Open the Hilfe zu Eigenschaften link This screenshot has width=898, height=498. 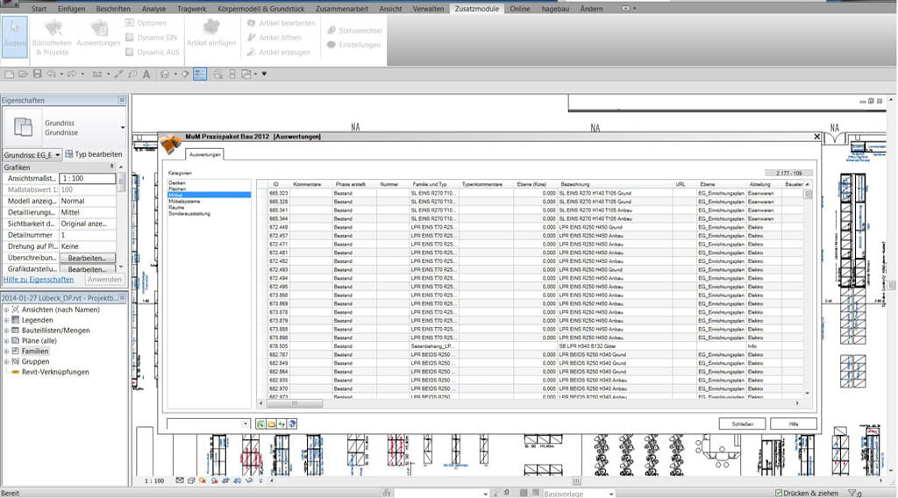click(39, 280)
